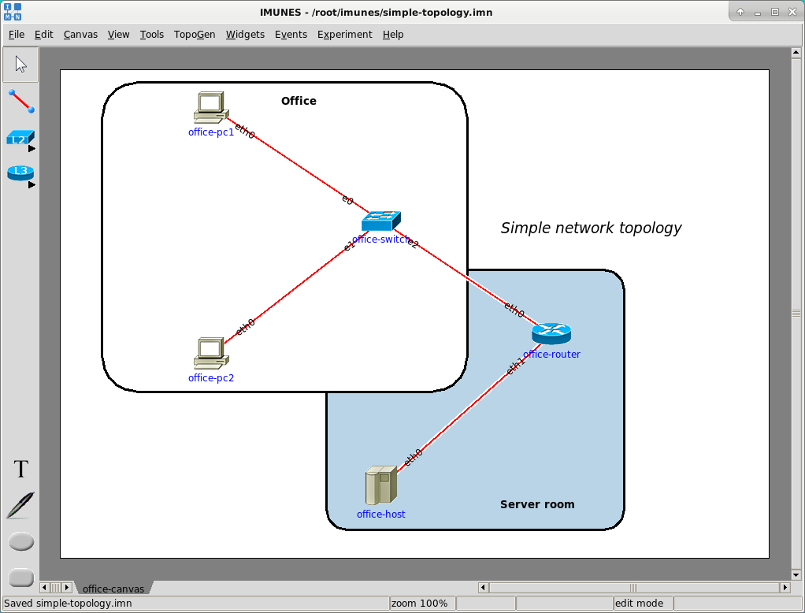Expand the L2 tool submenu arrow
The image size is (805, 613).
[x=32, y=148]
